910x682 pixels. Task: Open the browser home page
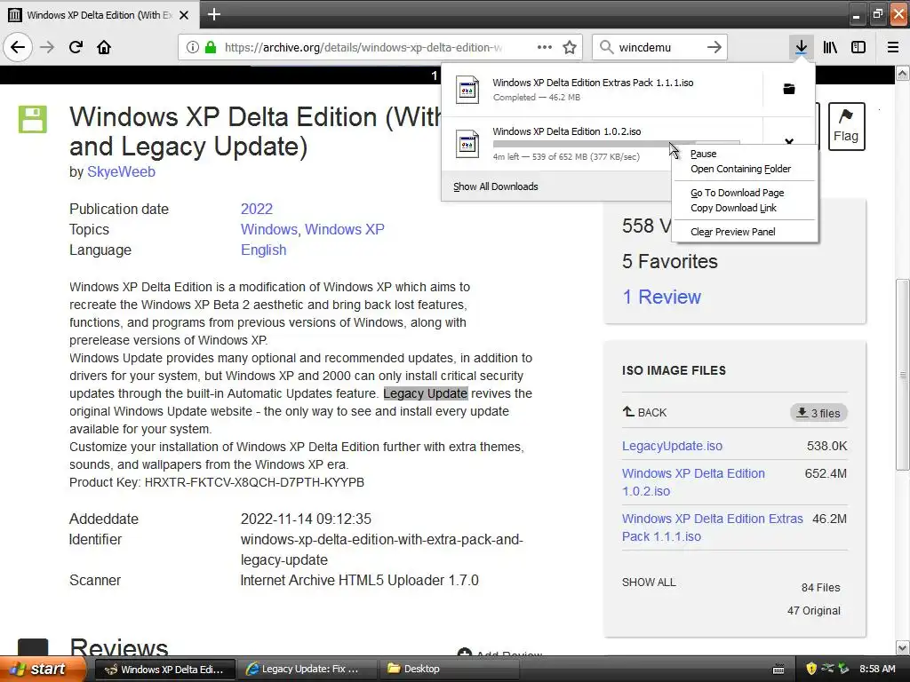click(104, 47)
